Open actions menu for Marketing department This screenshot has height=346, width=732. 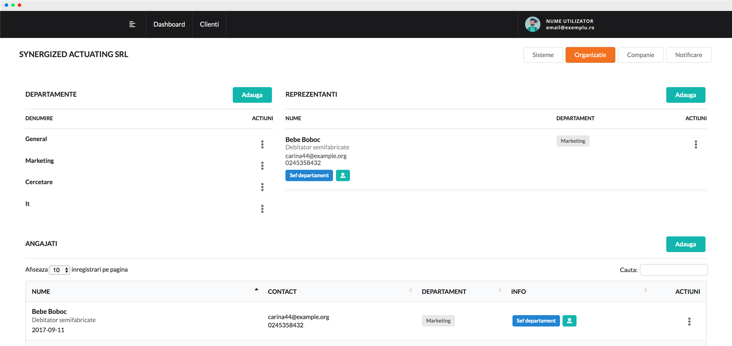point(262,166)
